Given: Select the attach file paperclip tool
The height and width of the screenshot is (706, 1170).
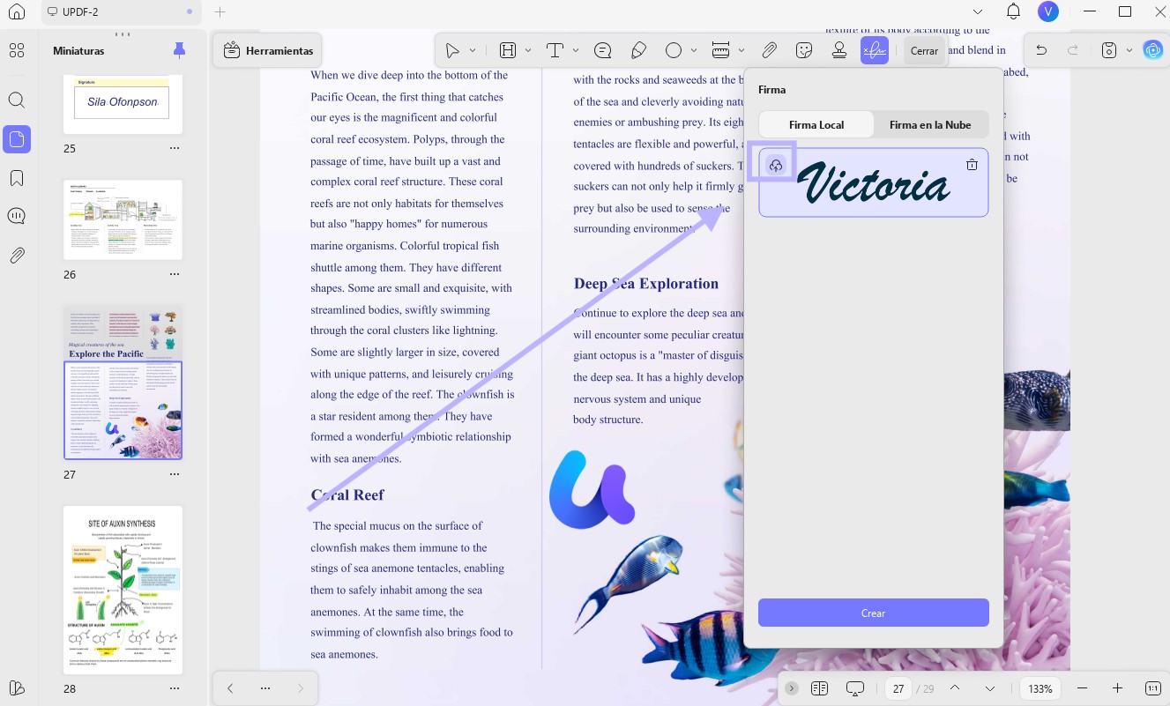Looking at the screenshot, I should [x=769, y=50].
